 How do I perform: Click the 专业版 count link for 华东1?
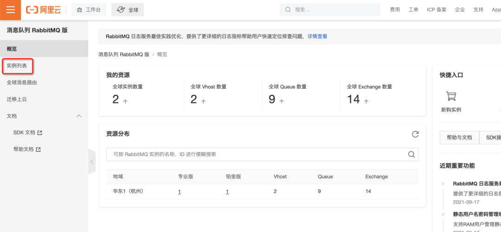[180, 192]
